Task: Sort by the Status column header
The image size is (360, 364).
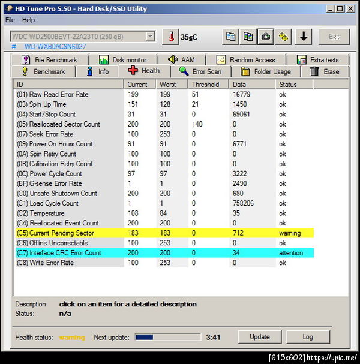Action: click(x=294, y=84)
